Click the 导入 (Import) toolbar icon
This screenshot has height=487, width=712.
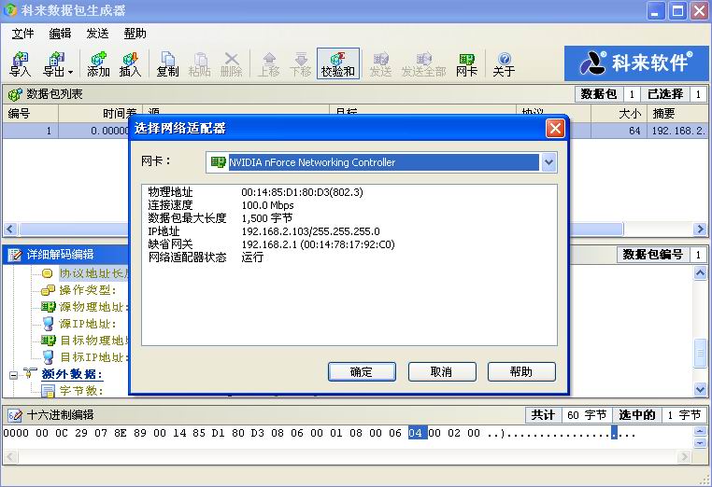(20, 64)
